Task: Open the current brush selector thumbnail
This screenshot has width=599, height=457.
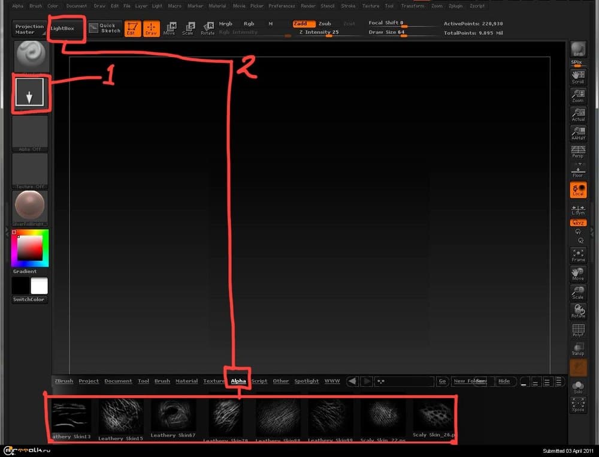Action: coord(30,58)
